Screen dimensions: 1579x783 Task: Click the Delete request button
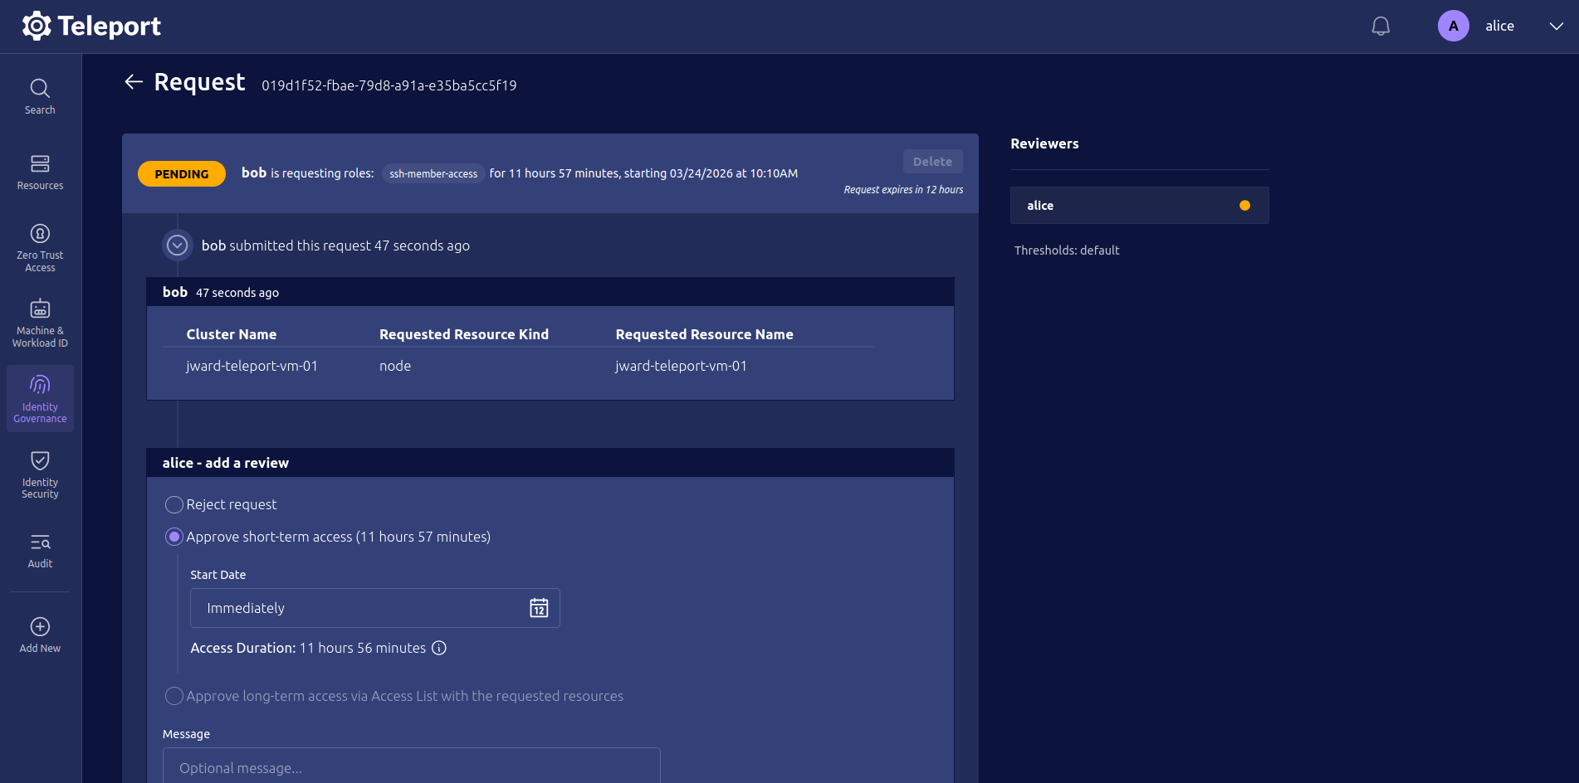[932, 162]
